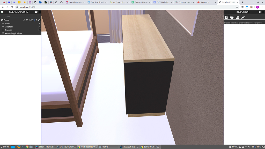Toggle the translation gizmo for the Scene

coord(24,20)
